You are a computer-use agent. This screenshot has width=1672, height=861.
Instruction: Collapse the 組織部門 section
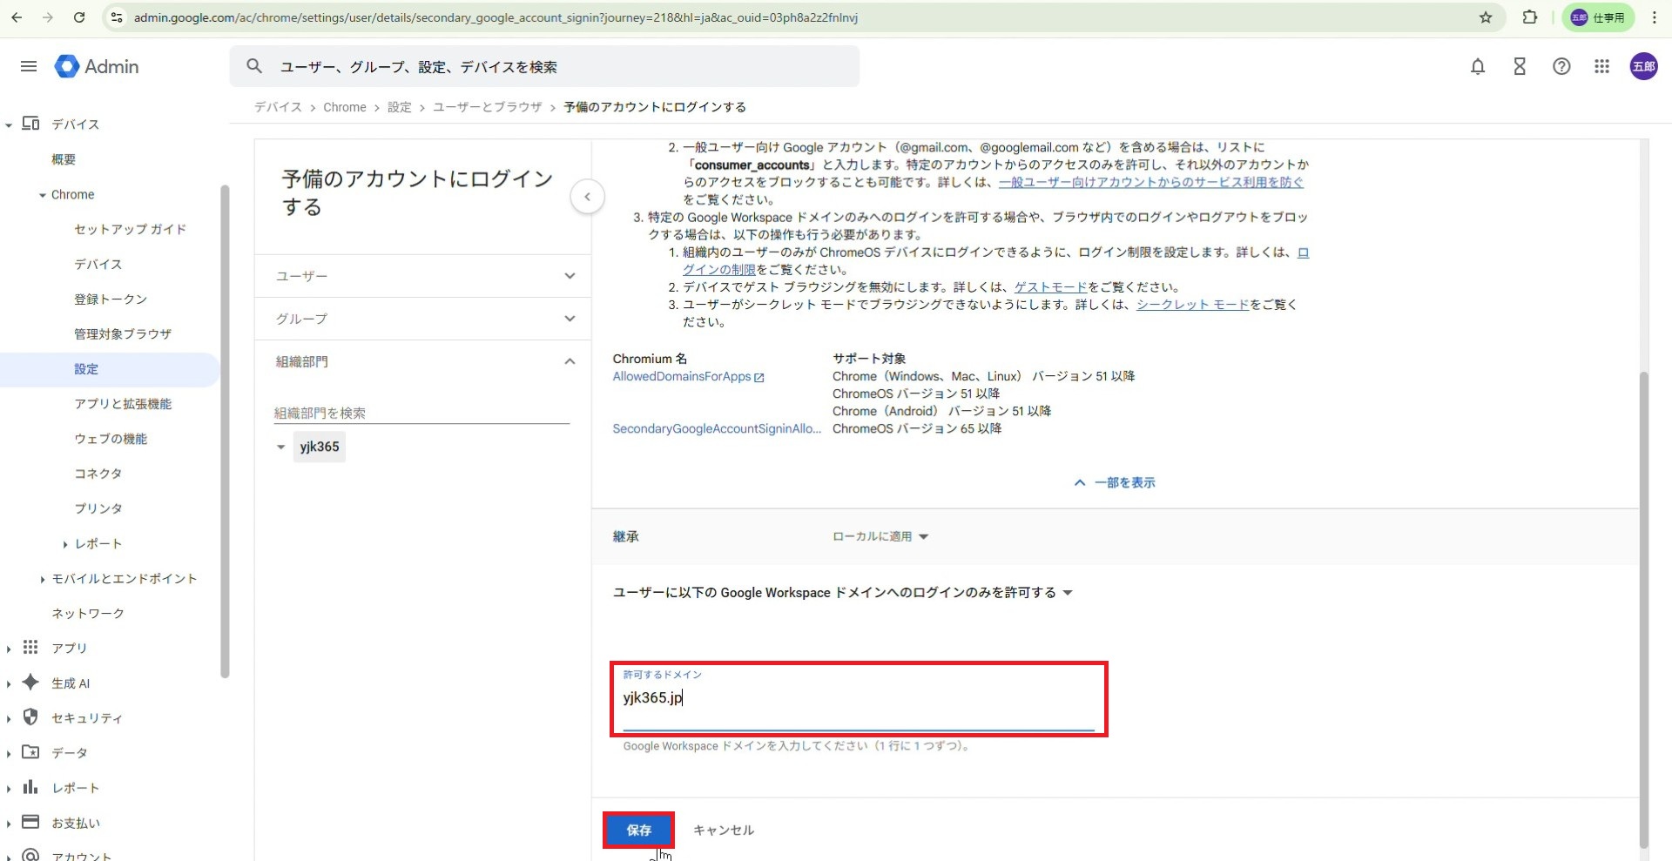tap(422, 361)
